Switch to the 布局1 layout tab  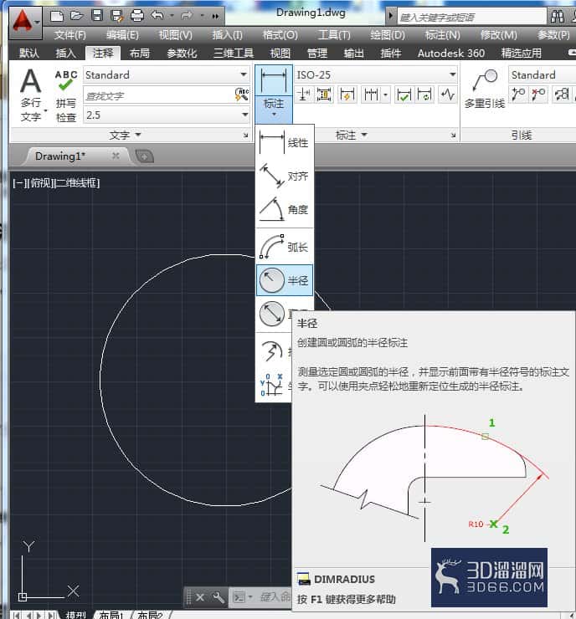tap(112, 615)
